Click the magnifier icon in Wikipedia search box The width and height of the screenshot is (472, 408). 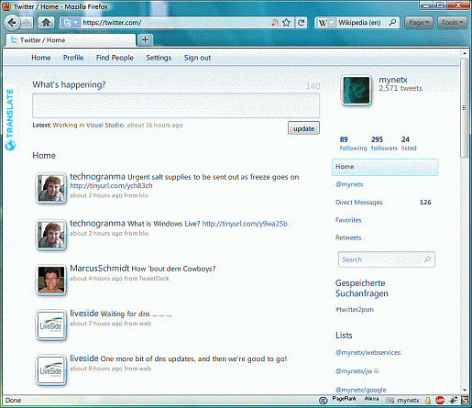pyautogui.click(x=392, y=22)
